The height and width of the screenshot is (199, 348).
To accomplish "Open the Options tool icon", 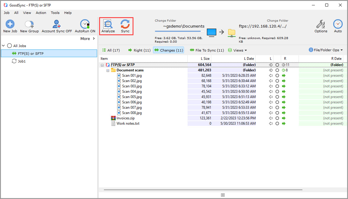I will tap(321, 26).
